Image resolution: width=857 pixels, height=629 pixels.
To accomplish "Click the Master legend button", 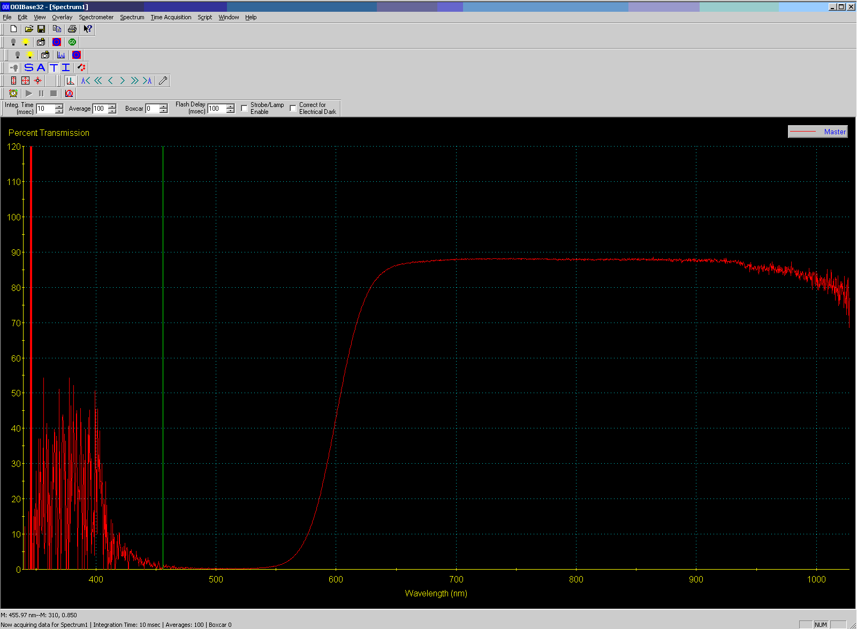I will 818,132.
